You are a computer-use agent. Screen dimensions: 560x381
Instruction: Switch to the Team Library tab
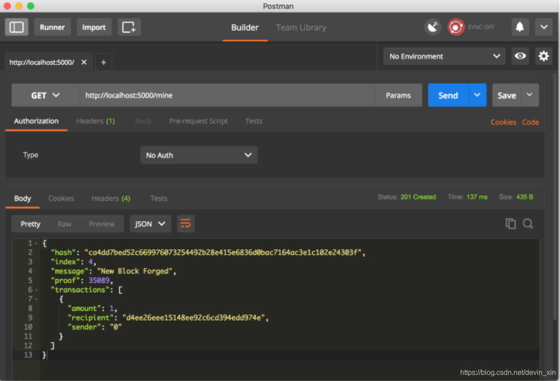click(x=301, y=28)
